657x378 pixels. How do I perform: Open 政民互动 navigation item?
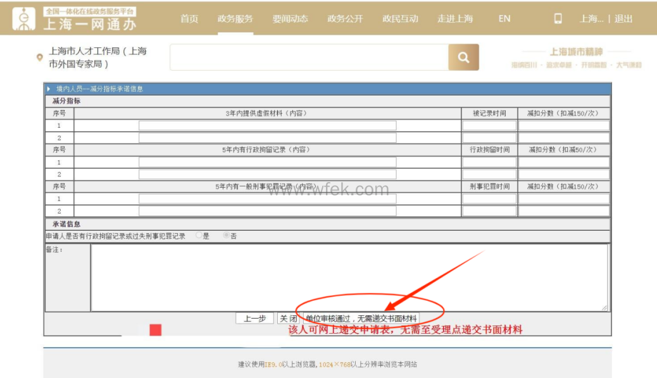[400, 19]
